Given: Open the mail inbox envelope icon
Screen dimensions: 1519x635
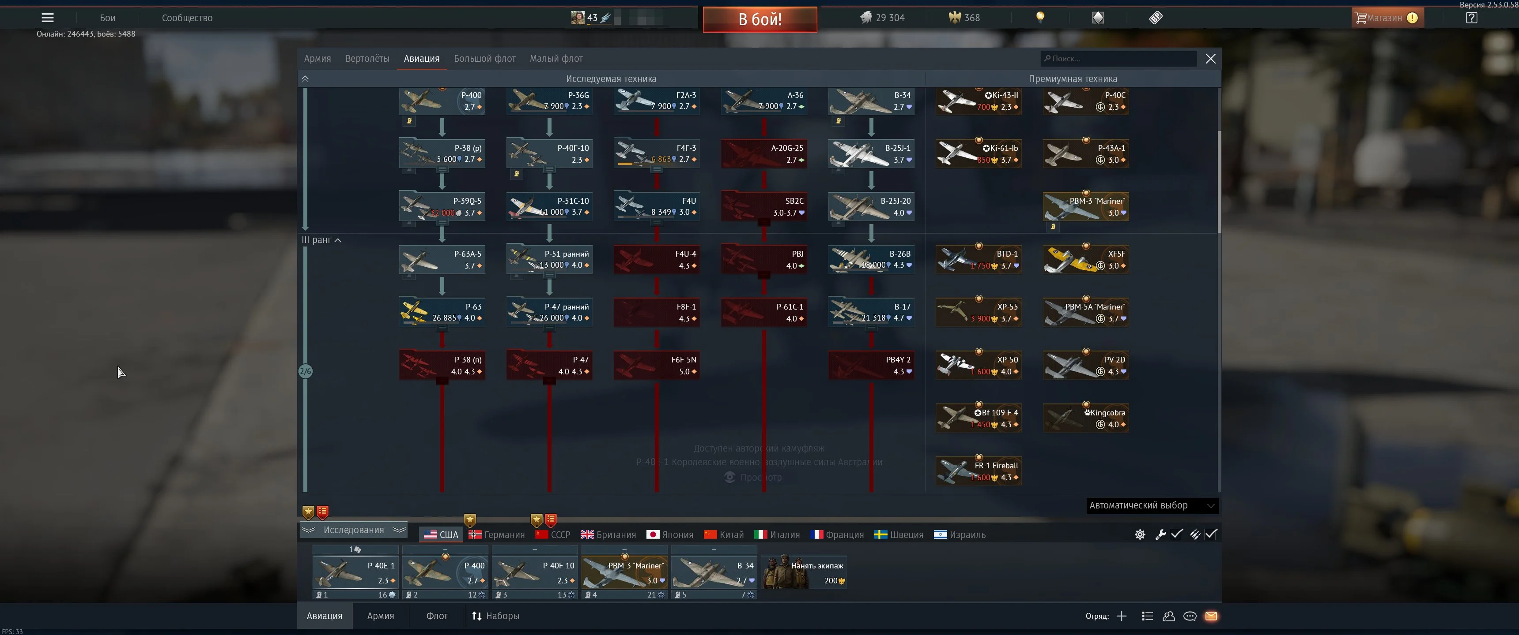Looking at the screenshot, I should click(x=1211, y=616).
